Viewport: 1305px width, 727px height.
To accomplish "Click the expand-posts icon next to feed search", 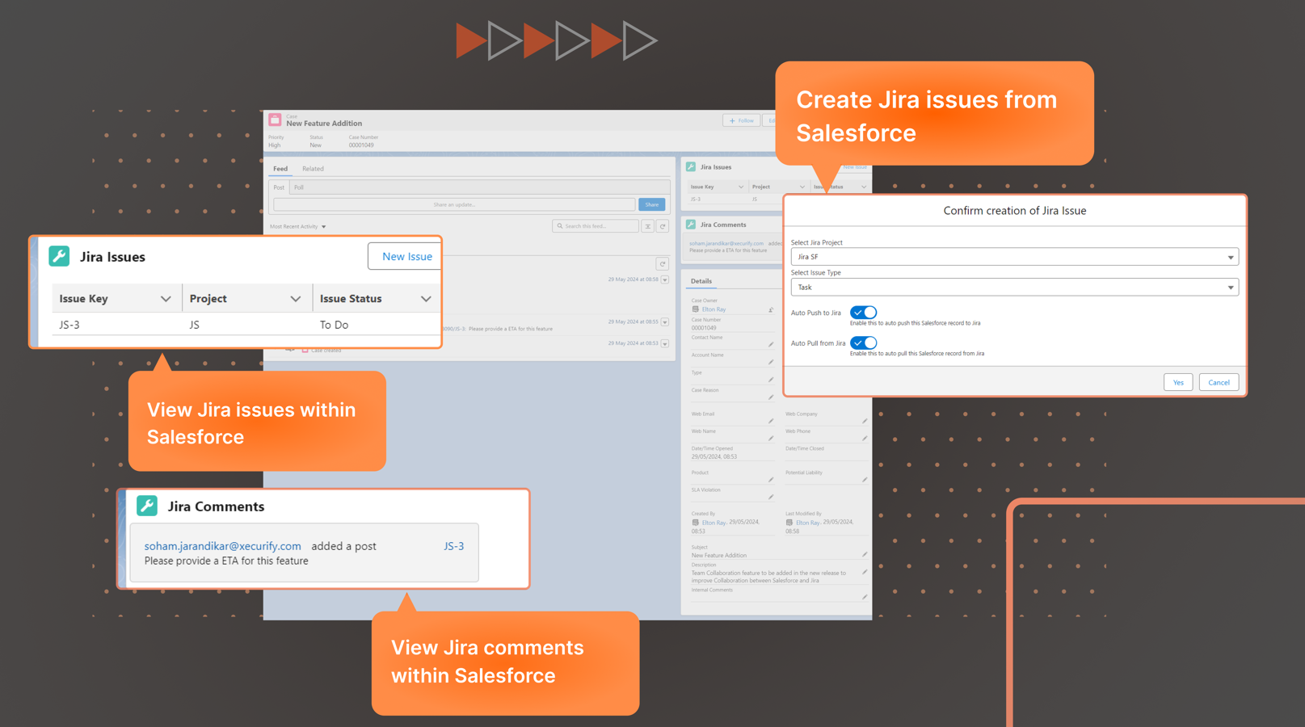I will click(647, 226).
